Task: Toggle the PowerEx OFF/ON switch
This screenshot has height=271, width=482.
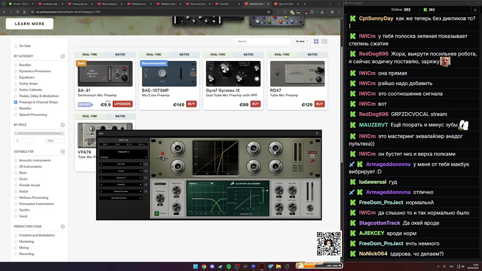Action: point(163,158)
